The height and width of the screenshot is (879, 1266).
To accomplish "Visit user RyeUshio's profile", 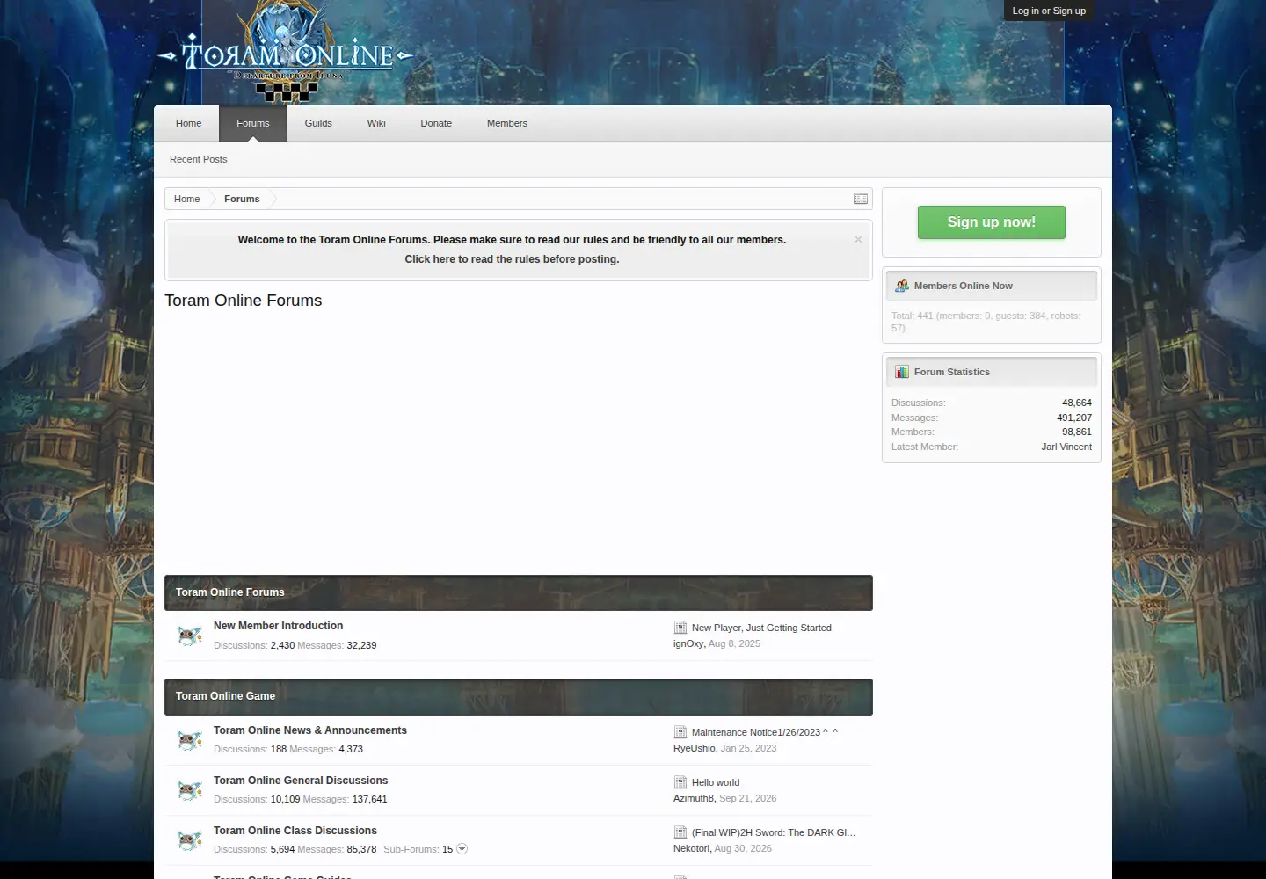I will coord(695,748).
